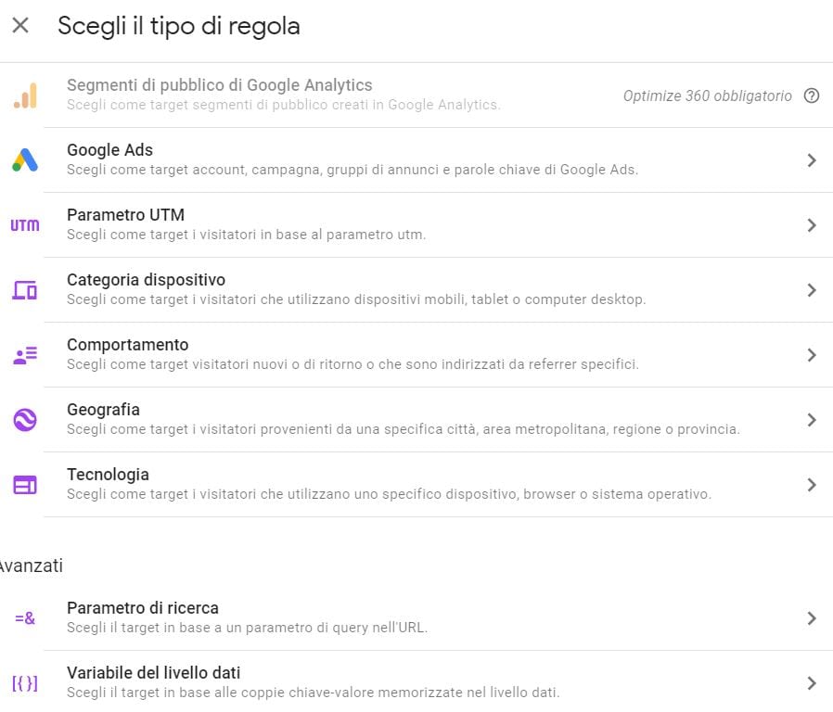Click Segmenti di pubblico di Google Analytics

click(x=219, y=85)
